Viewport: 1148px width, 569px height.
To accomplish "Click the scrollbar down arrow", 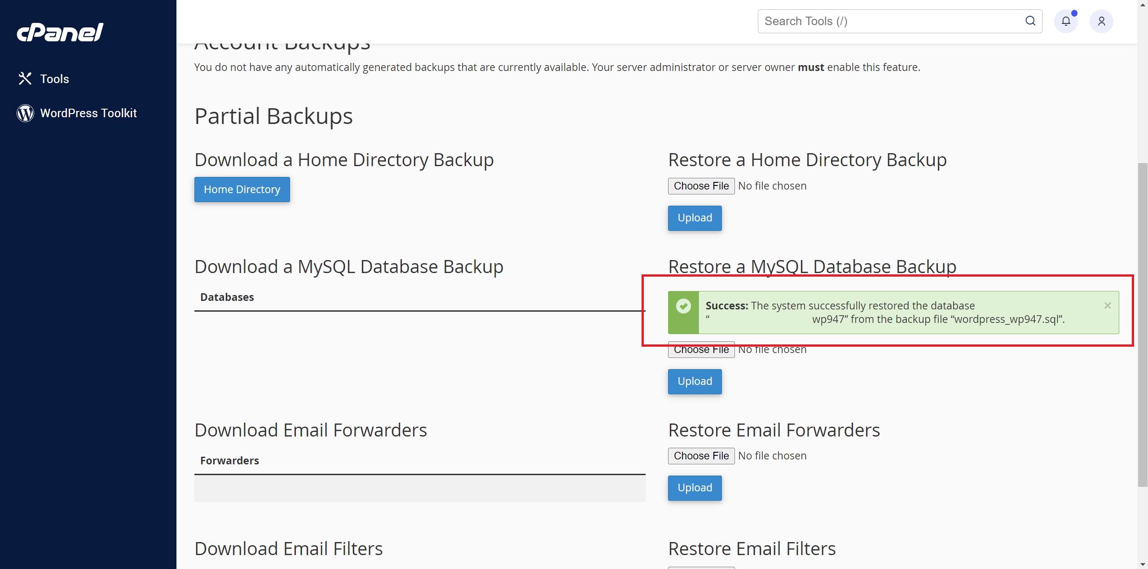I will pyautogui.click(x=1143, y=564).
